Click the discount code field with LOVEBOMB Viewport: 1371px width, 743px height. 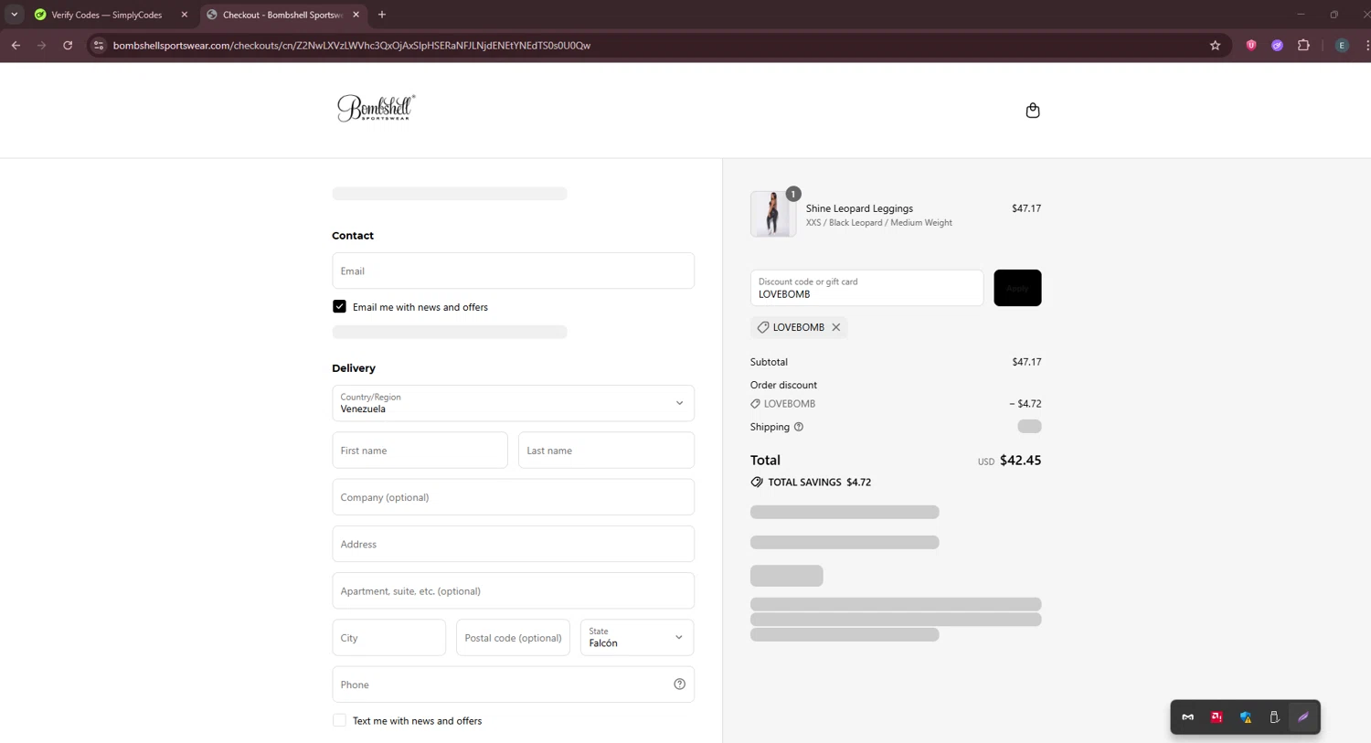tap(866, 288)
